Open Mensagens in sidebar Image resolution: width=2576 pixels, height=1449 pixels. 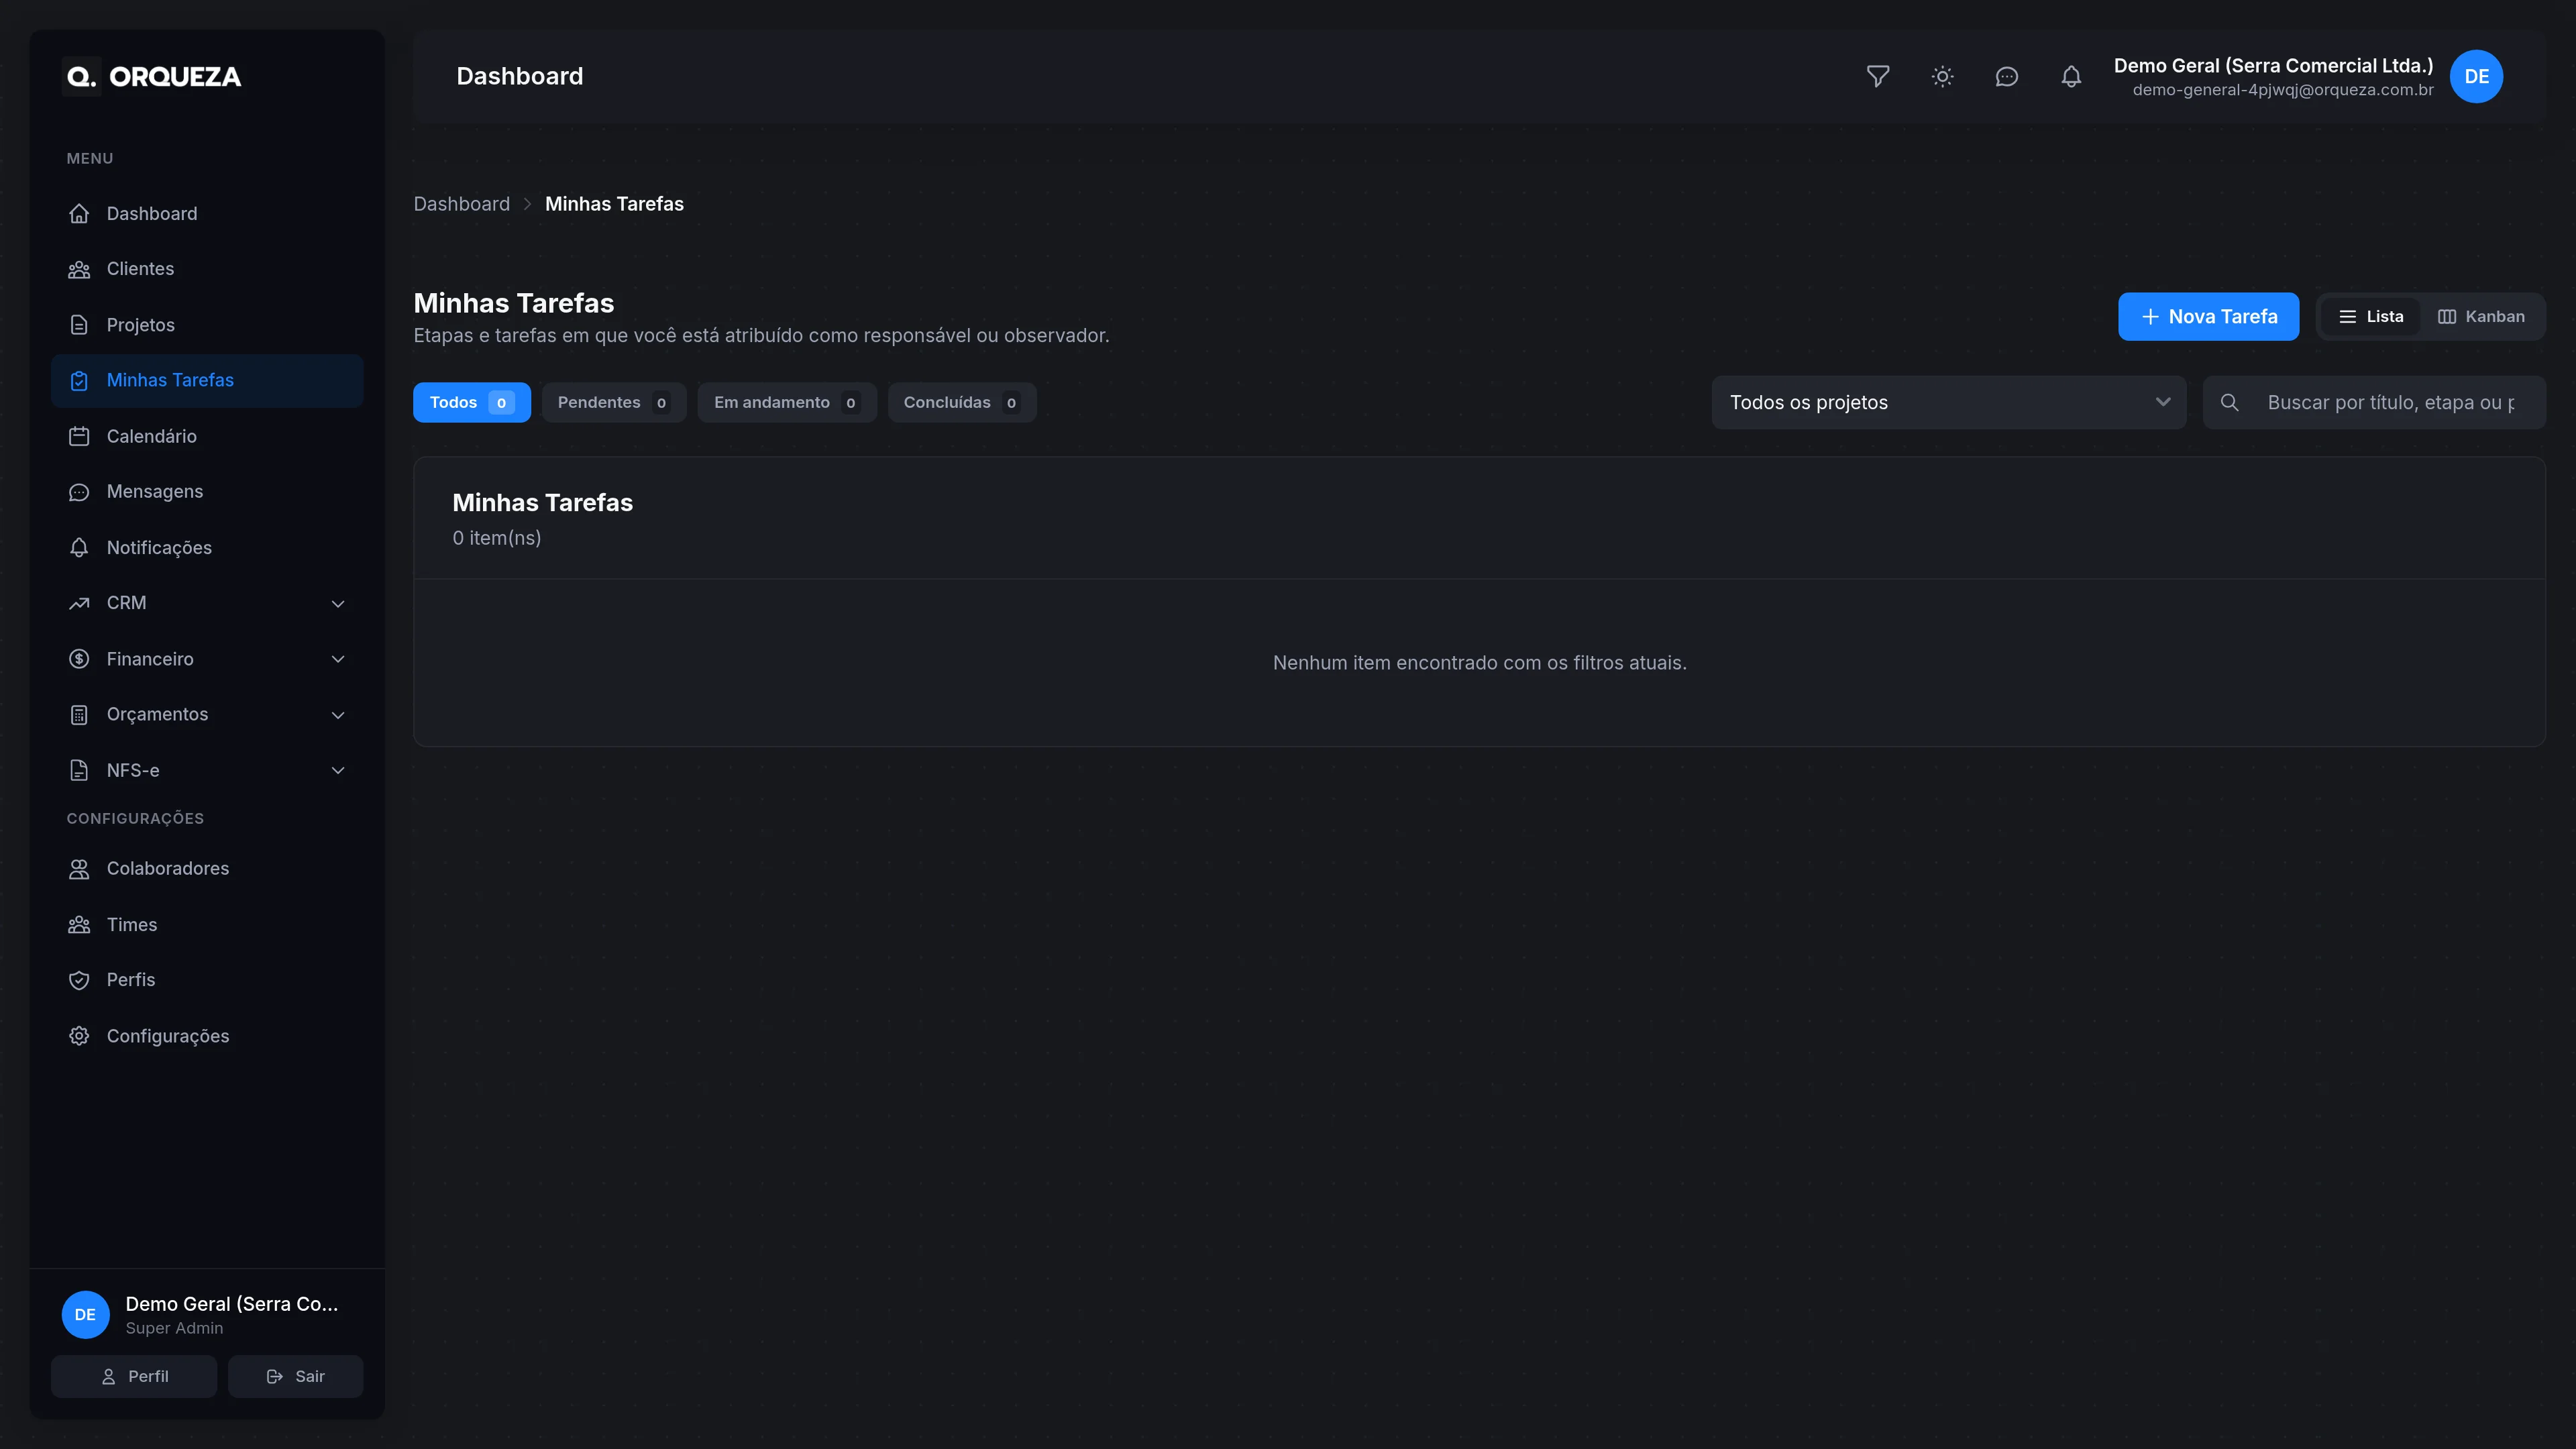tap(207, 492)
